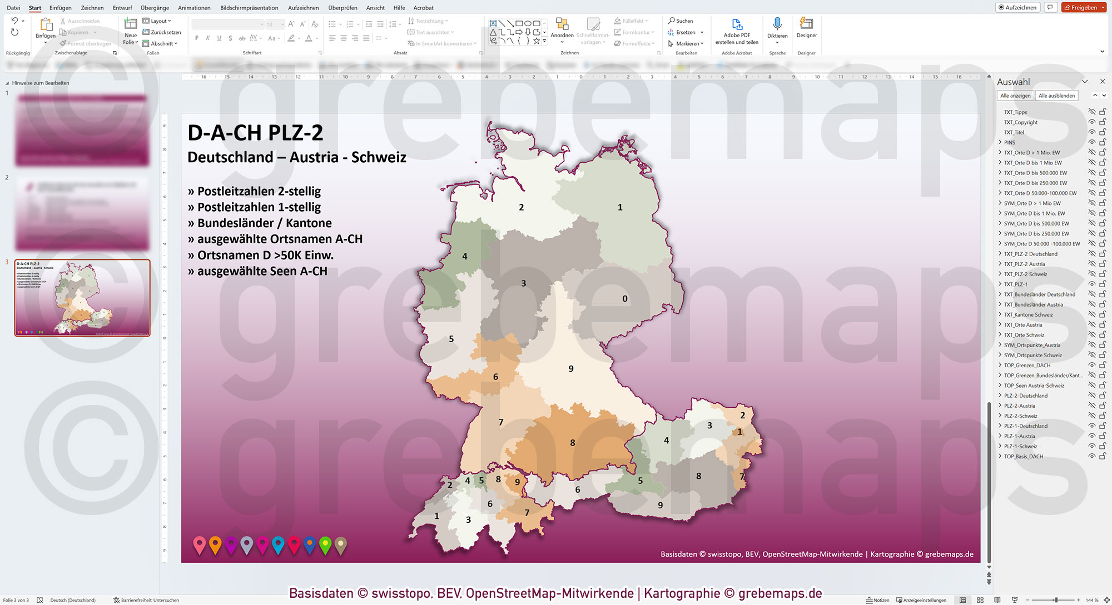Open the font color swatch dropdown

316,38
